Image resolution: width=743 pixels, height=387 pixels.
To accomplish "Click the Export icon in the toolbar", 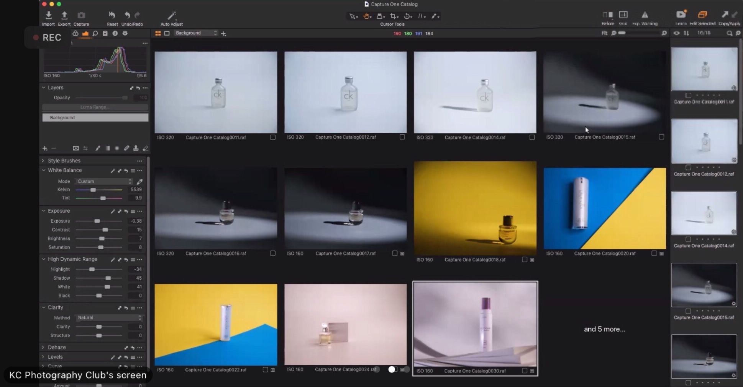I will [64, 15].
